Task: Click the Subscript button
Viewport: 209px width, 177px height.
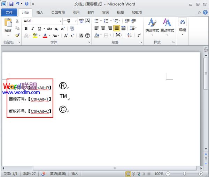Action: pos(56,29)
